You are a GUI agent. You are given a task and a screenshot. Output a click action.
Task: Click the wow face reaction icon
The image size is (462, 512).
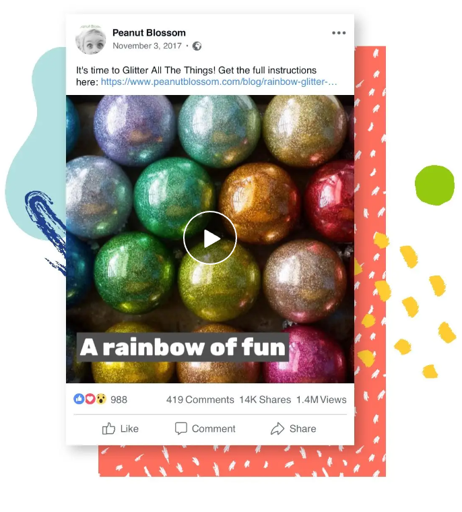[x=101, y=399]
